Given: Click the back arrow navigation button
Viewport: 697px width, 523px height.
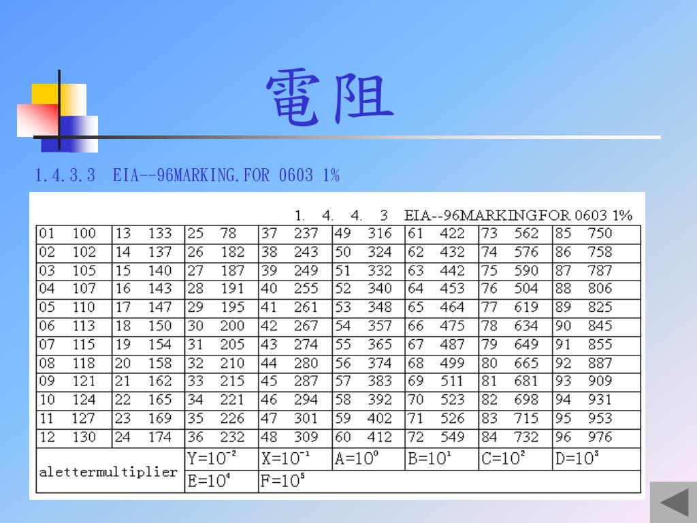Looking at the screenshot, I should click(673, 503).
